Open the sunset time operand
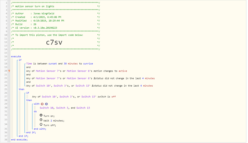The width and height of the screenshot is (248, 143). tap(52, 64)
